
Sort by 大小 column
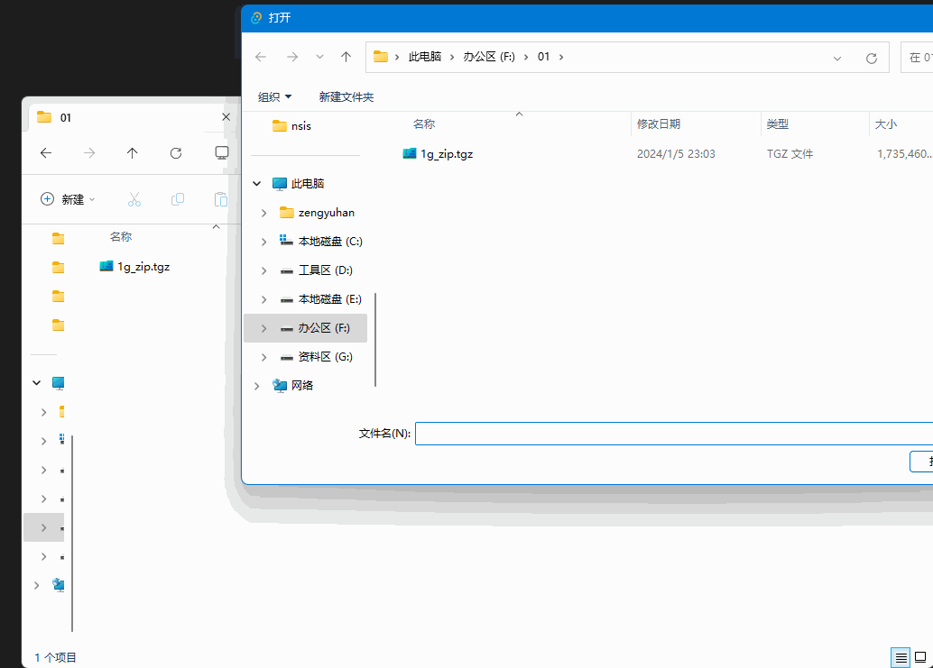[x=885, y=124]
